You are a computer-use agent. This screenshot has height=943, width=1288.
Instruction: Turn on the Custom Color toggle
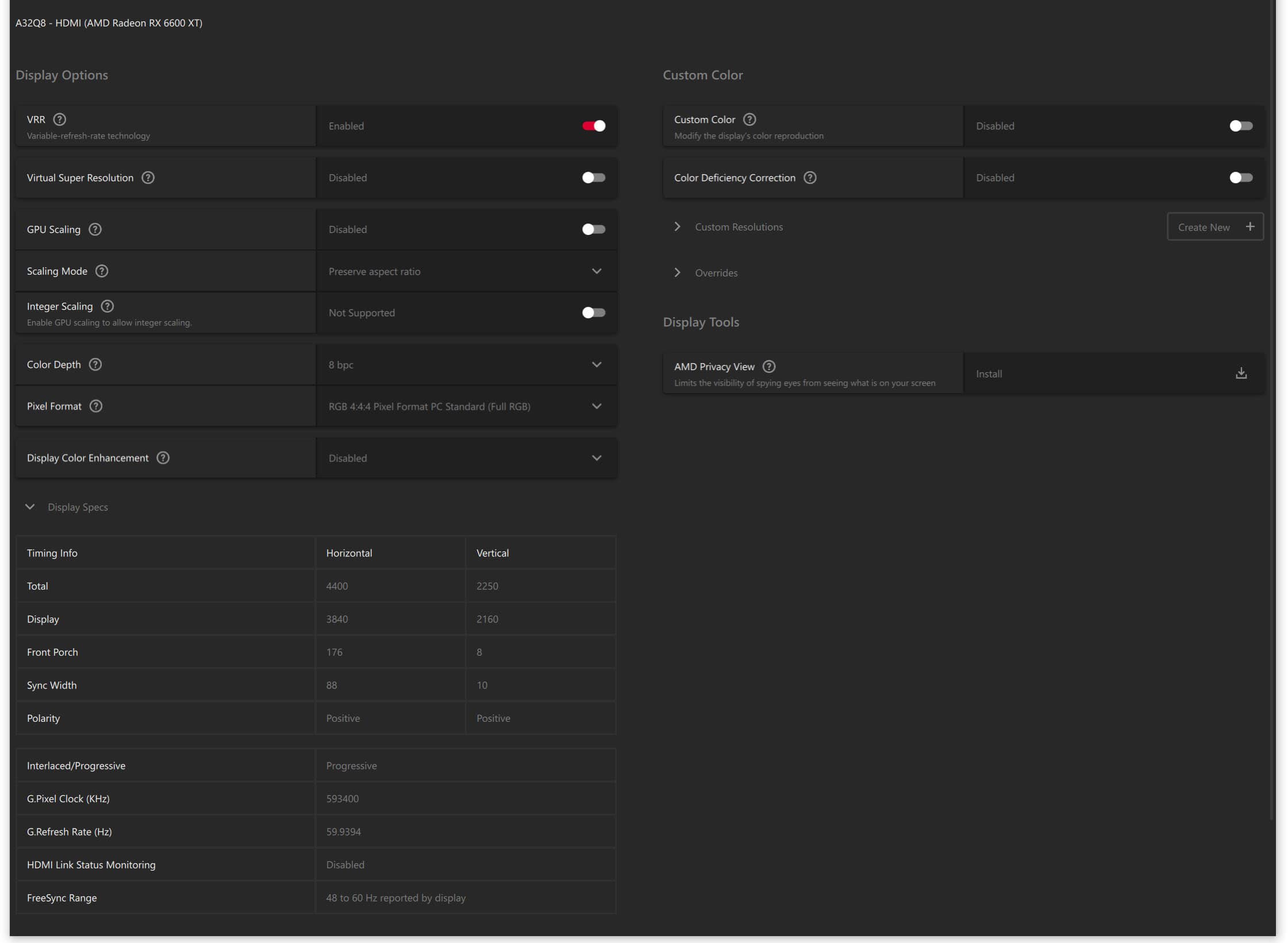coord(1241,126)
